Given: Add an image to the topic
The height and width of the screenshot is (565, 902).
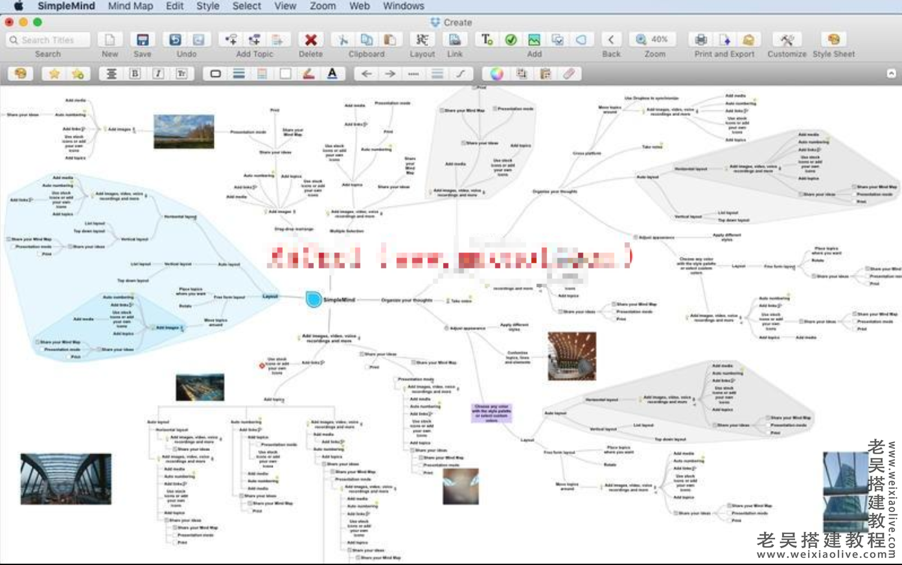Looking at the screenshot, I should 534,40.
